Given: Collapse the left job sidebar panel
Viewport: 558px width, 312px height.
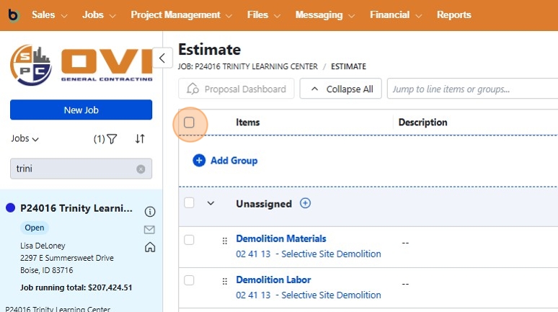Looking at the screenshot, I should pyautogui.click(x=162, y=58).
